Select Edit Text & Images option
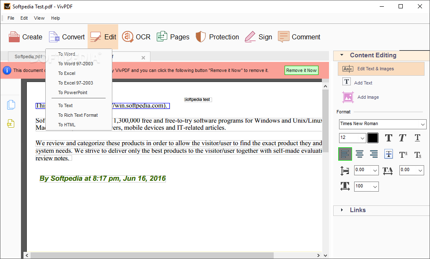 (x=381, y=69)
